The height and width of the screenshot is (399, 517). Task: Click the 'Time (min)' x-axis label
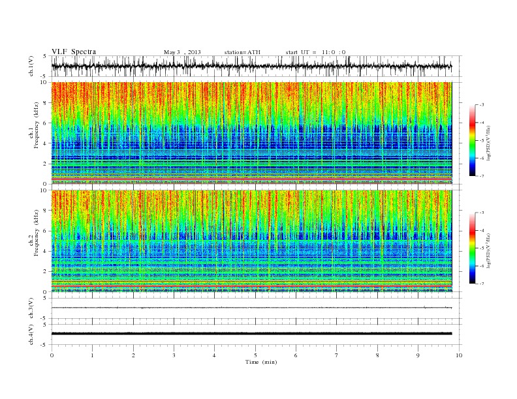click(x=261, y=362)
